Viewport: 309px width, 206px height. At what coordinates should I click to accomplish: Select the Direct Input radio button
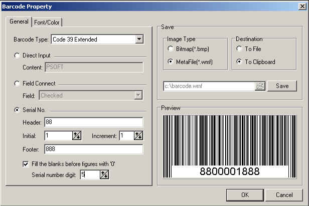pos(17,55)
